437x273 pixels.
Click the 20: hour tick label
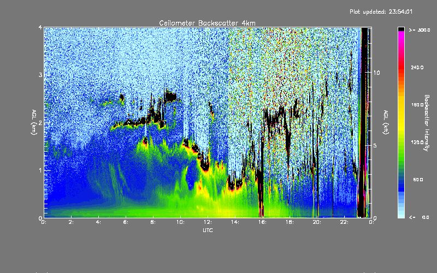(317, 222)
